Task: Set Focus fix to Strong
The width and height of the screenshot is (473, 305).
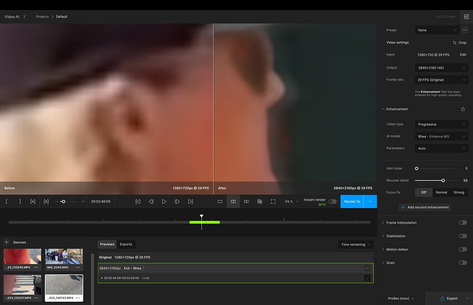Action: (459, 192)
